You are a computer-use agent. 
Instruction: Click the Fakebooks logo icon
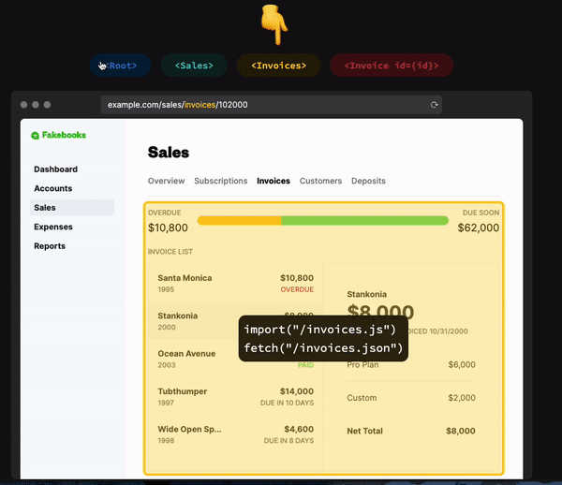[35, 136]
